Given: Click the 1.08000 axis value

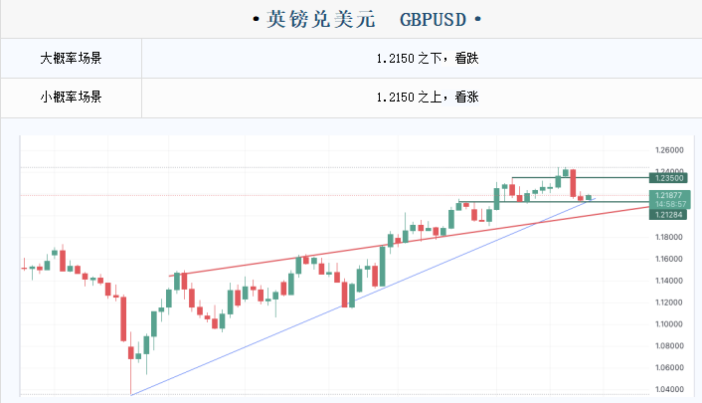Looking at the screenshot, I should click(x=669, y=346).
